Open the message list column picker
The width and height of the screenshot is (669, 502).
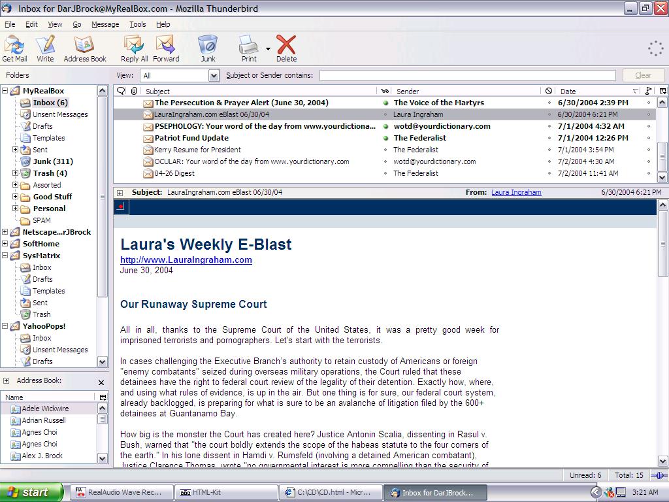pos(662,91)
